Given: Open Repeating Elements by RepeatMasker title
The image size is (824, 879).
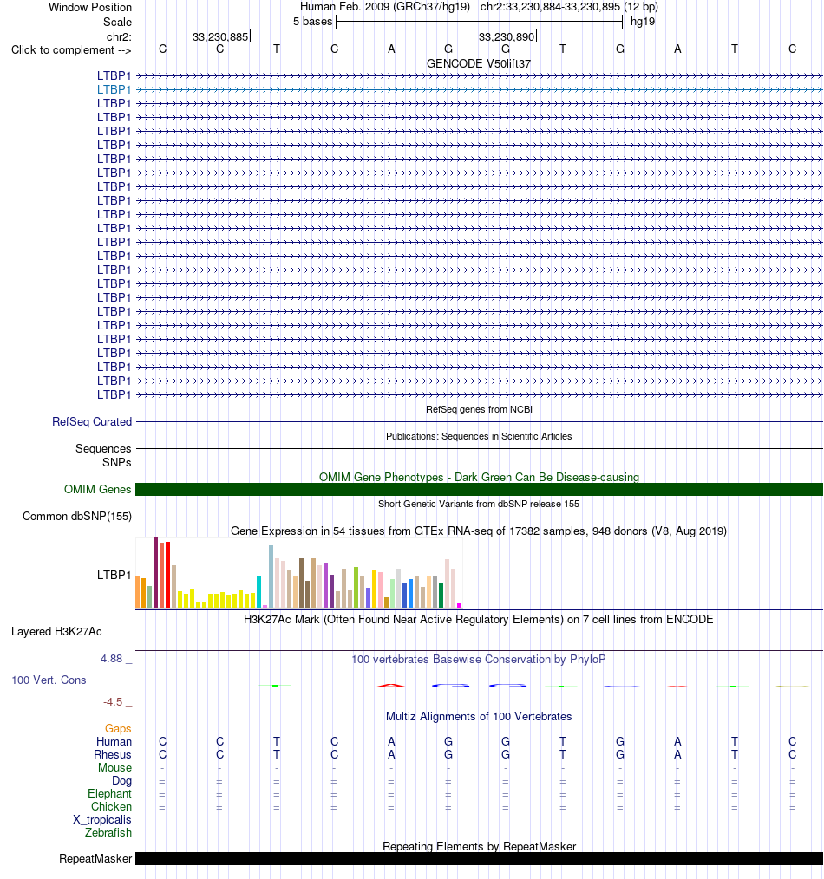Looking at the screenshot, I should (479, 846).
